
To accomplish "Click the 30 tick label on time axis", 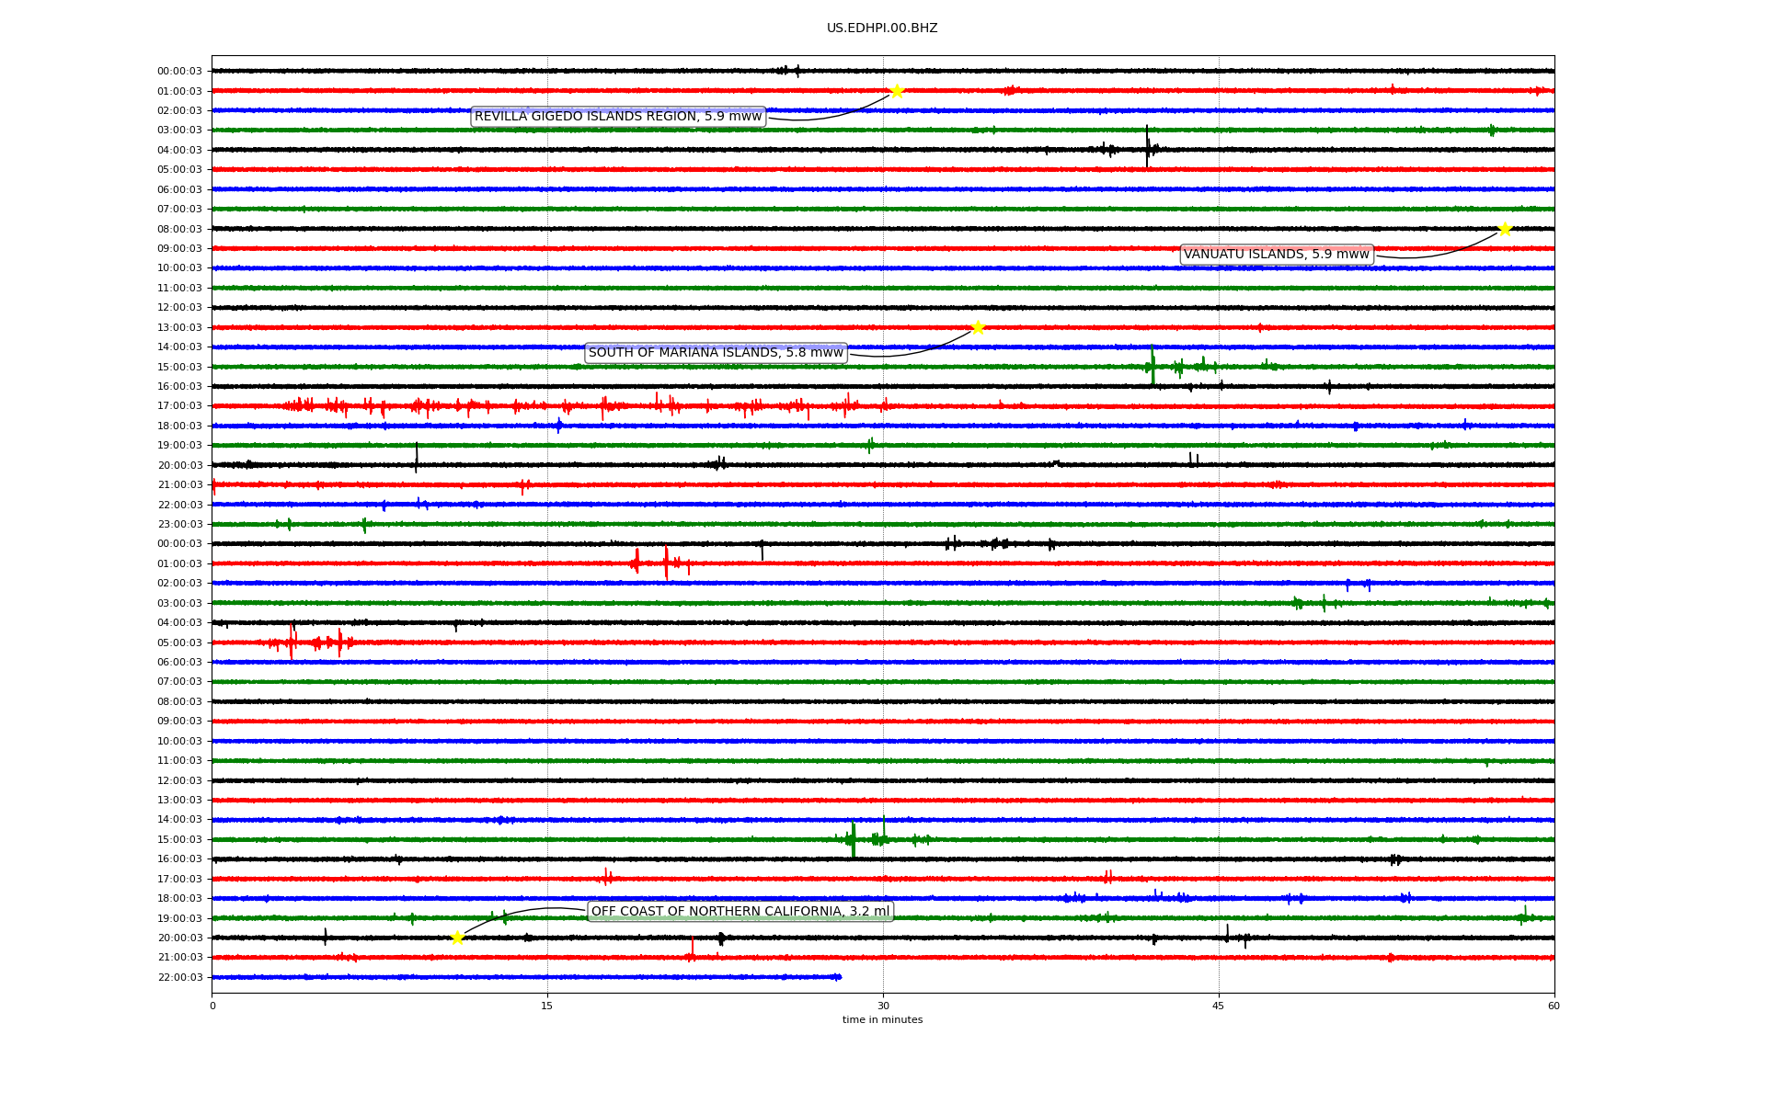I will point(883,1006).
